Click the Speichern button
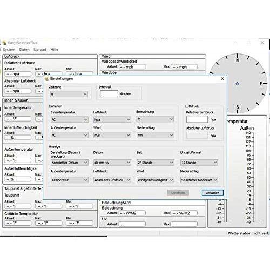This screenshot has height=270, width=270. [178, 193]
